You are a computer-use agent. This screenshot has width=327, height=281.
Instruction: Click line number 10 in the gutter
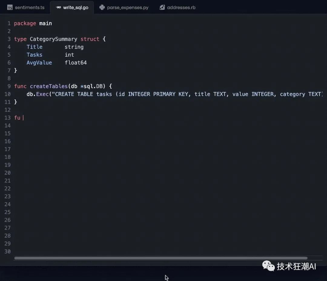click(8, 94)
